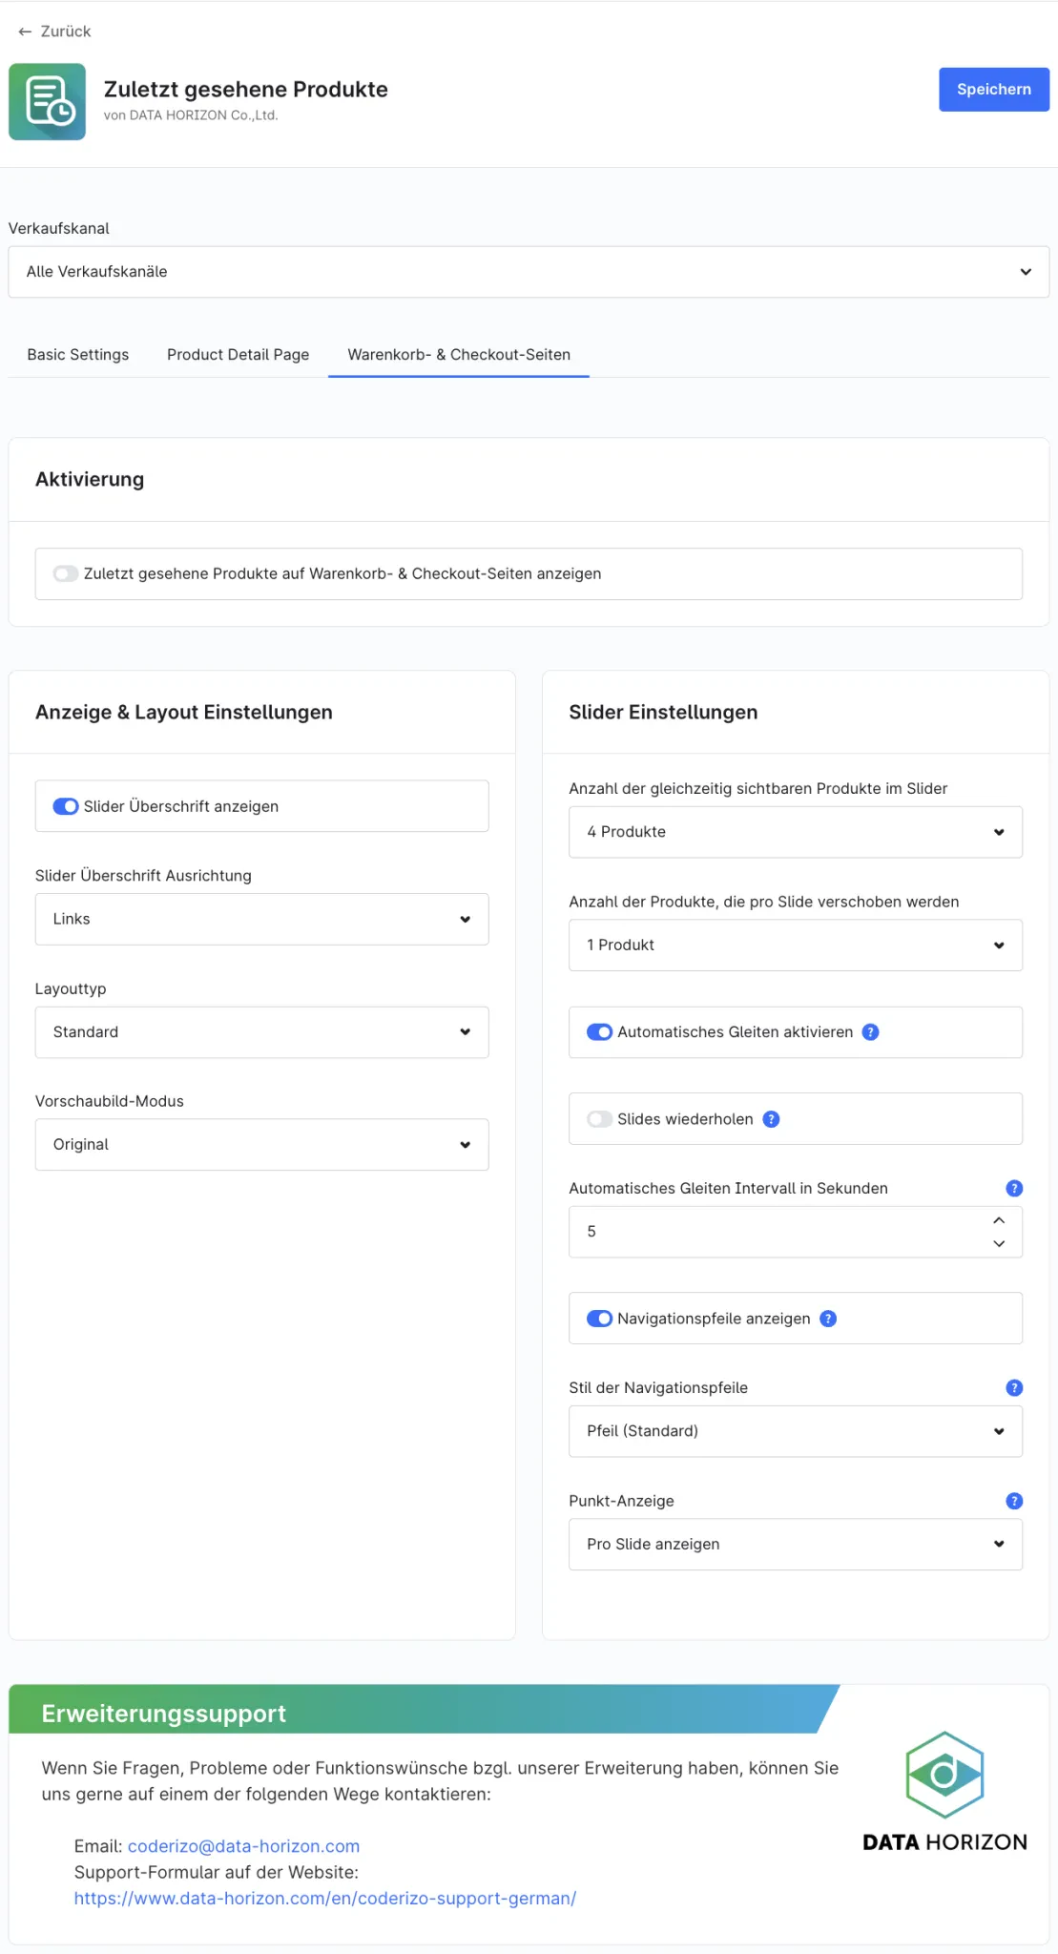Decrease interval with the down stepper arrow

(x=999, y=1243)
